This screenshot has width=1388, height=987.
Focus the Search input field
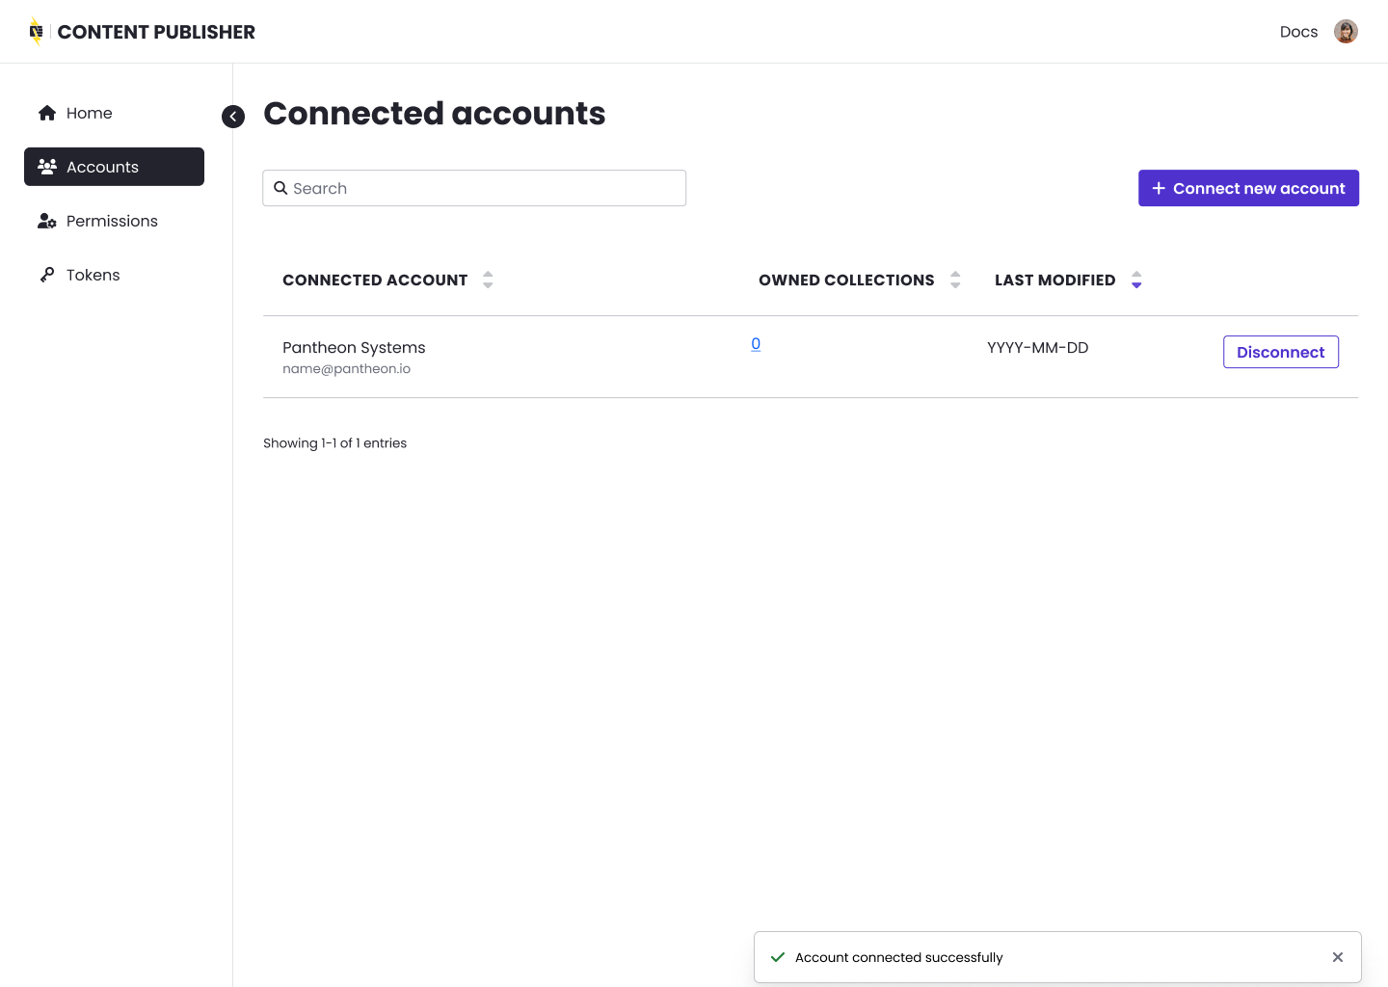[482, 188]
